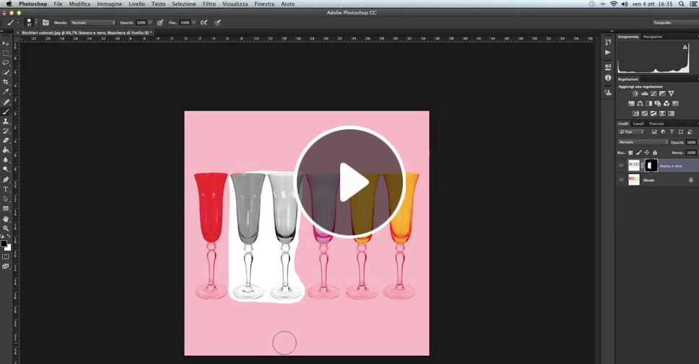Toggle lock position
Screen dimensions: 699x364
click(x=647, y=152)
